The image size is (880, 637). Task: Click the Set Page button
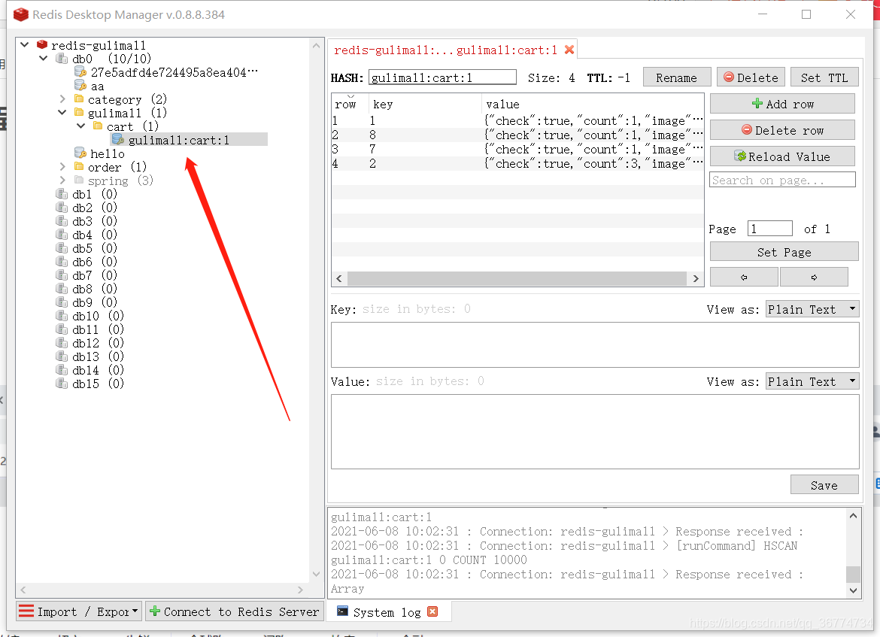pyautogui.click(x=784, y=252)
